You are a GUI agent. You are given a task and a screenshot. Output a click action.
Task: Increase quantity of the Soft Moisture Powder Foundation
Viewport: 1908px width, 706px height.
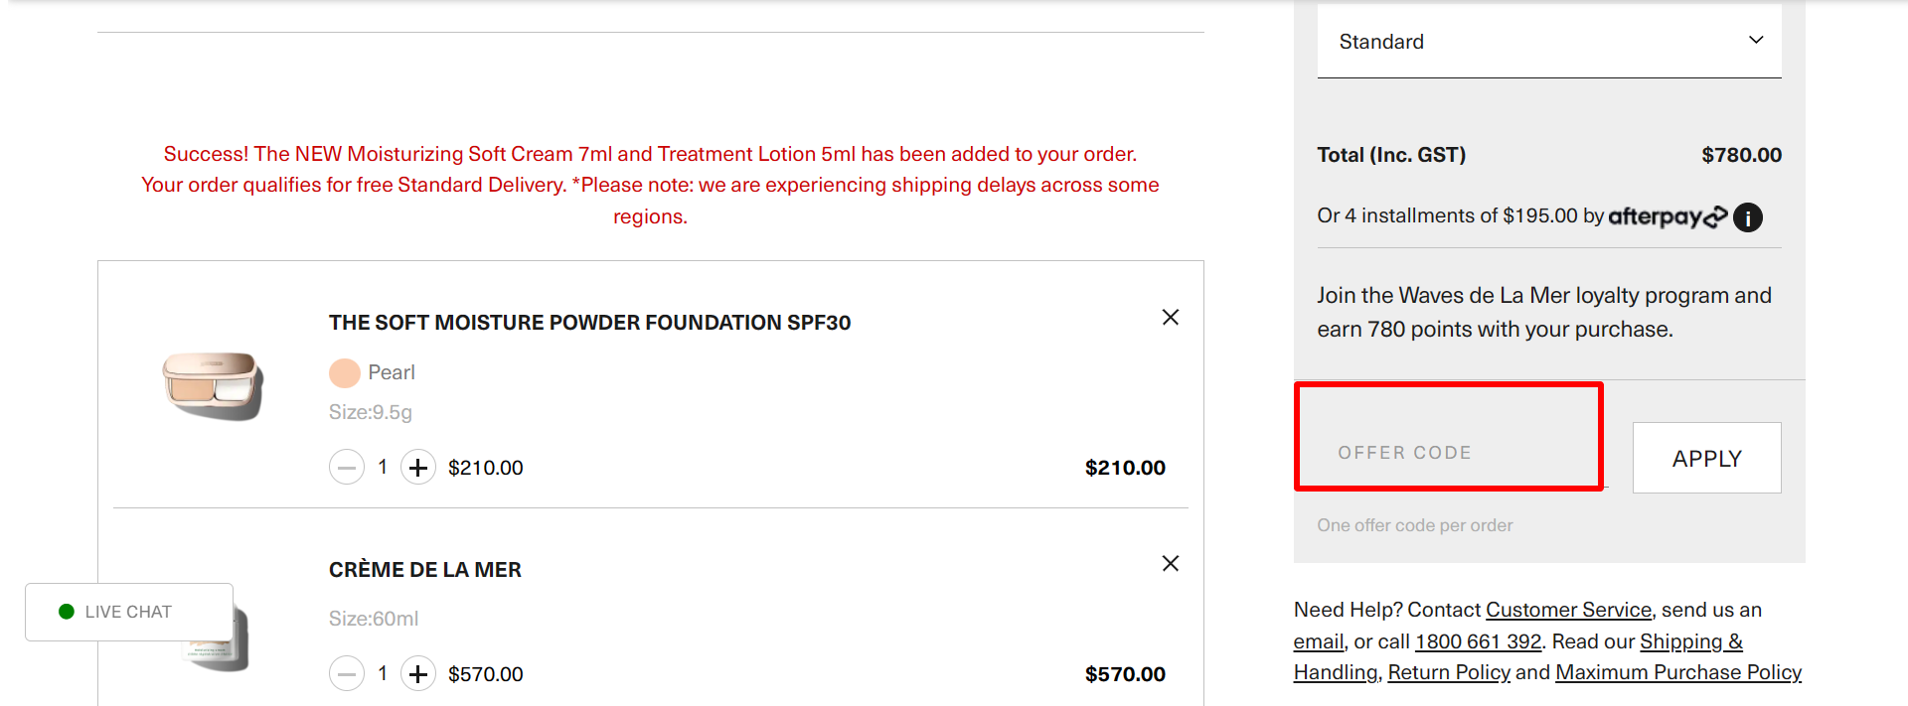point(417,467)
